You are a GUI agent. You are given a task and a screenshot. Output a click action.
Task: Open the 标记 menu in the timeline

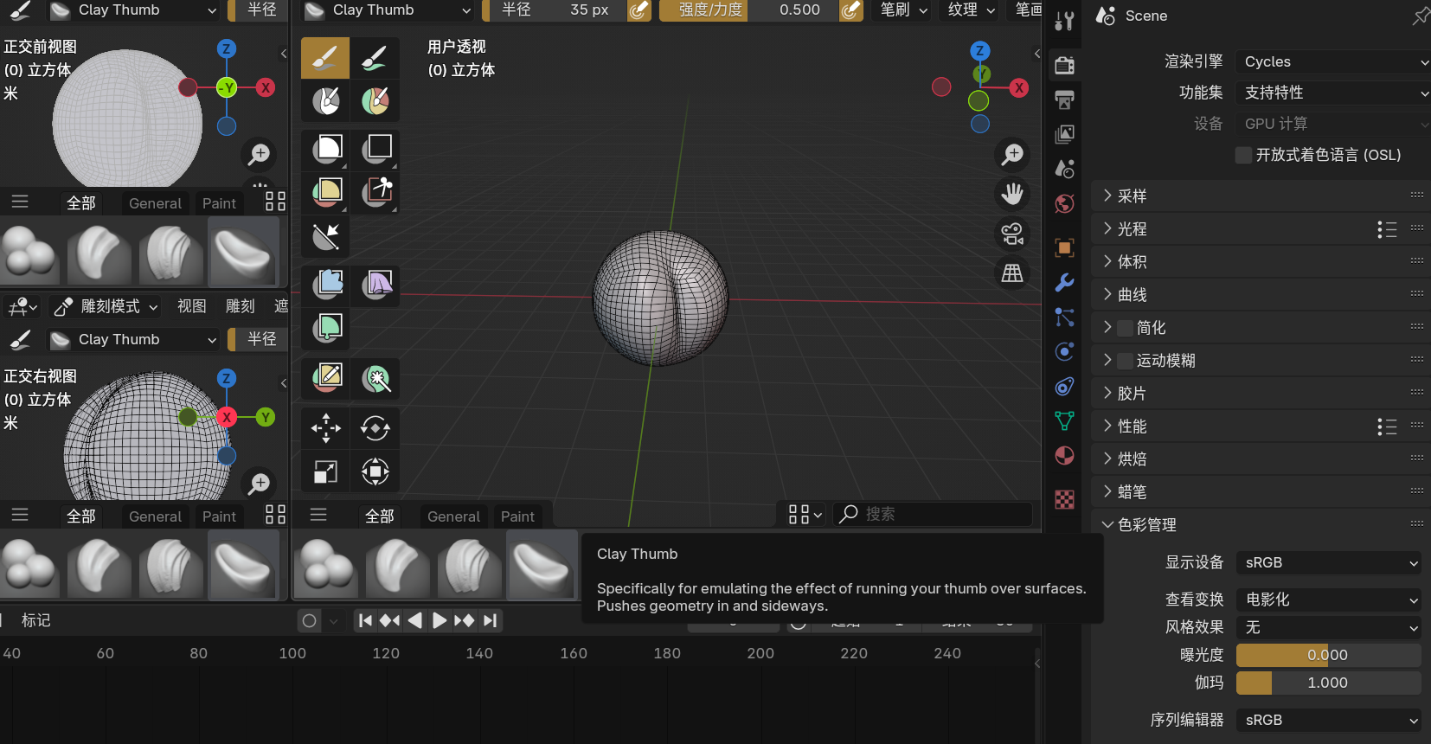point(36,620)
